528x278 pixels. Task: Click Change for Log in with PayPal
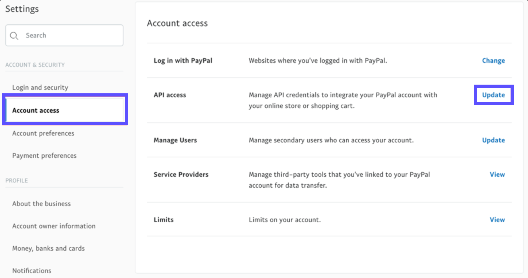tap(493, 61)
